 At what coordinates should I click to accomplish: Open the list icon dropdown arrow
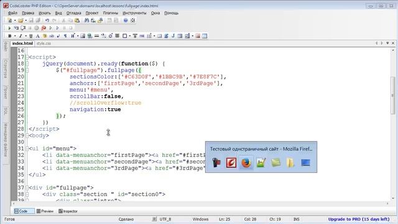154,36
